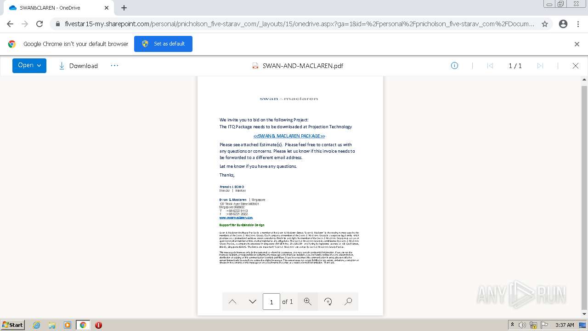588x331 pixels.
Task: View site security lock information
Action: 57,24
